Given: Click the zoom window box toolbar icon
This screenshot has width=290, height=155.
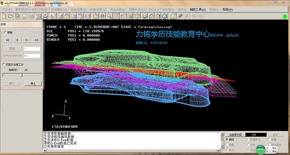Looking at the screenshot, I should [x=116, y=16].
